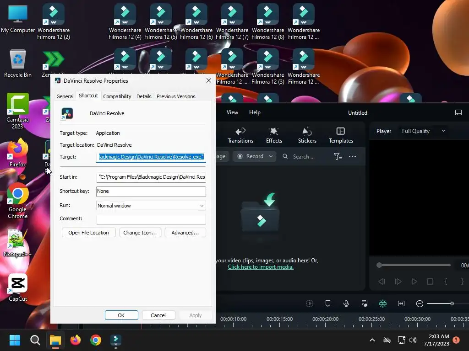Click the volume icon in system tray
469x351 pixels.
click(413, 340)
